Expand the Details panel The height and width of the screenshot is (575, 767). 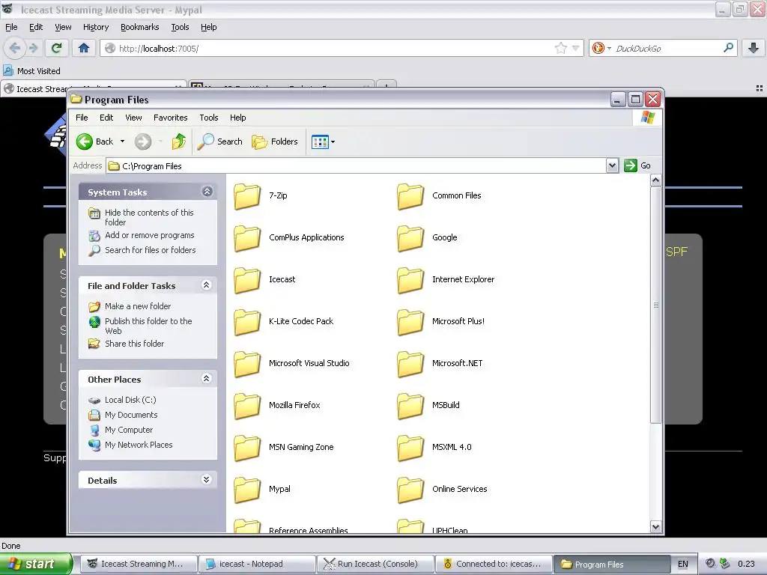coord(207,480)
